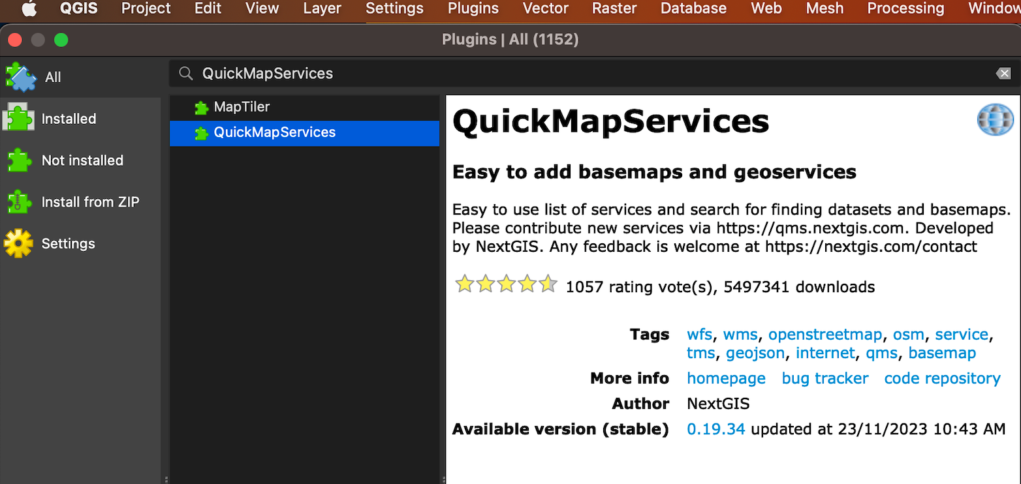
Task: Click the Installed plugins puzzle icon
Action: (x=18, y=119)
